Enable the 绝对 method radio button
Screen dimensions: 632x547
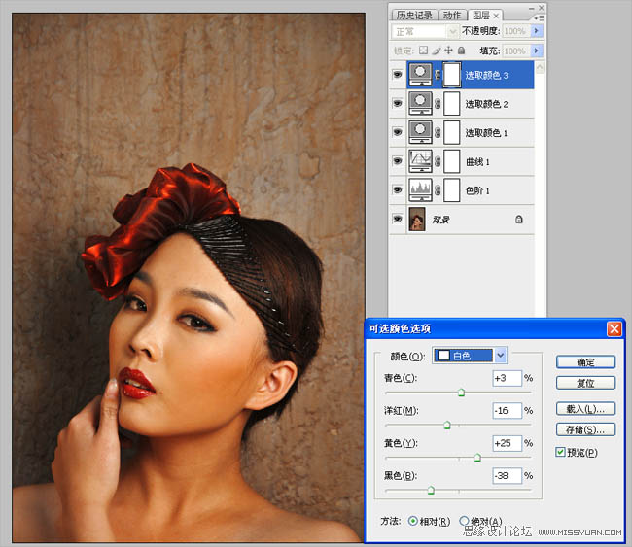tap(464, 521)
